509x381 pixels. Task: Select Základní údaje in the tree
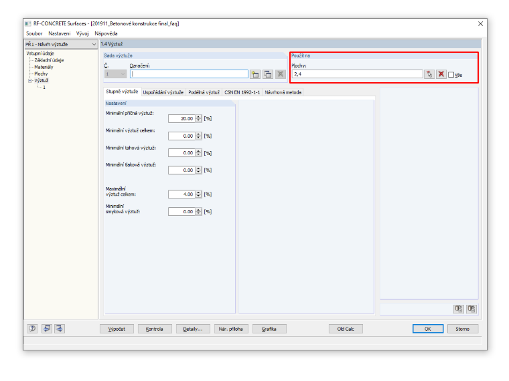tap(49, 60)
